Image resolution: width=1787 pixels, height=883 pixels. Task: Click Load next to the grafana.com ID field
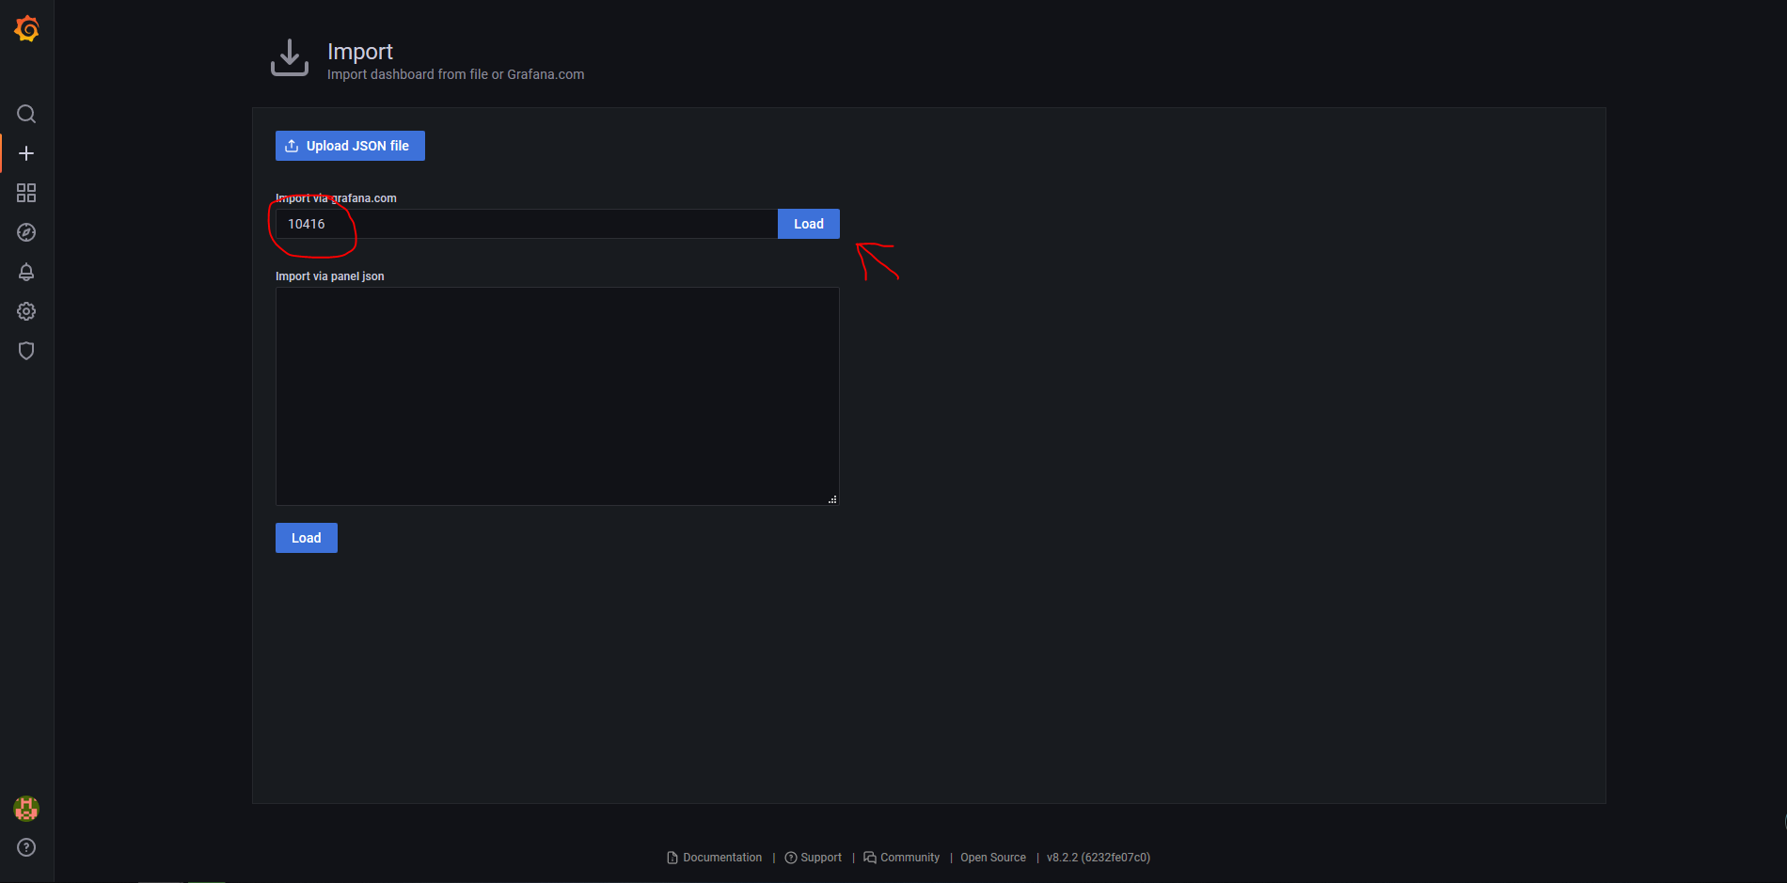click(808, 223)
